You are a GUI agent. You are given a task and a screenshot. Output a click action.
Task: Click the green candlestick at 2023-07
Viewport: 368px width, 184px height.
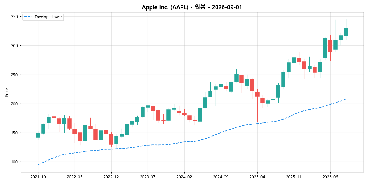pos(148,106)
